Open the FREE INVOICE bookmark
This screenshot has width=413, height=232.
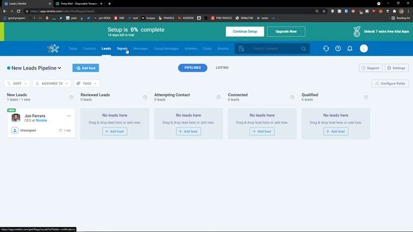(x=221, y=18)
